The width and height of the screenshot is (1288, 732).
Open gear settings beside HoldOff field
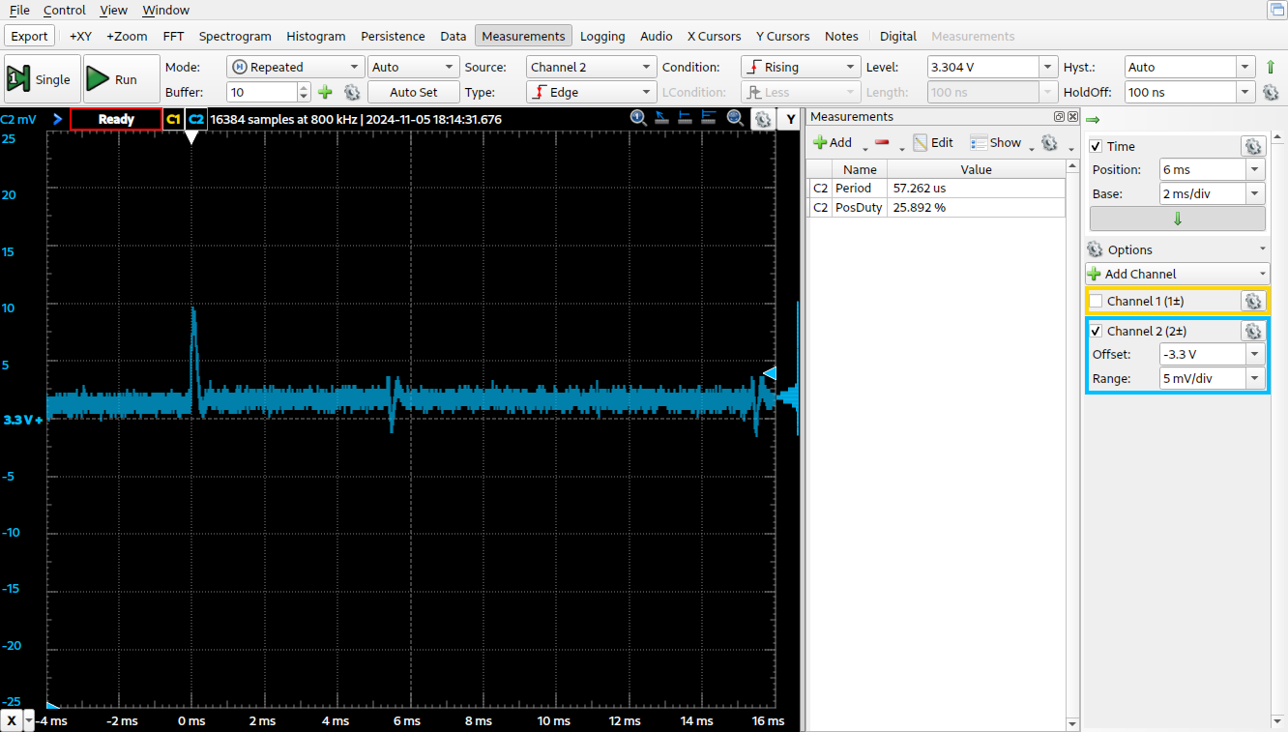click(x=1271, y=93)
